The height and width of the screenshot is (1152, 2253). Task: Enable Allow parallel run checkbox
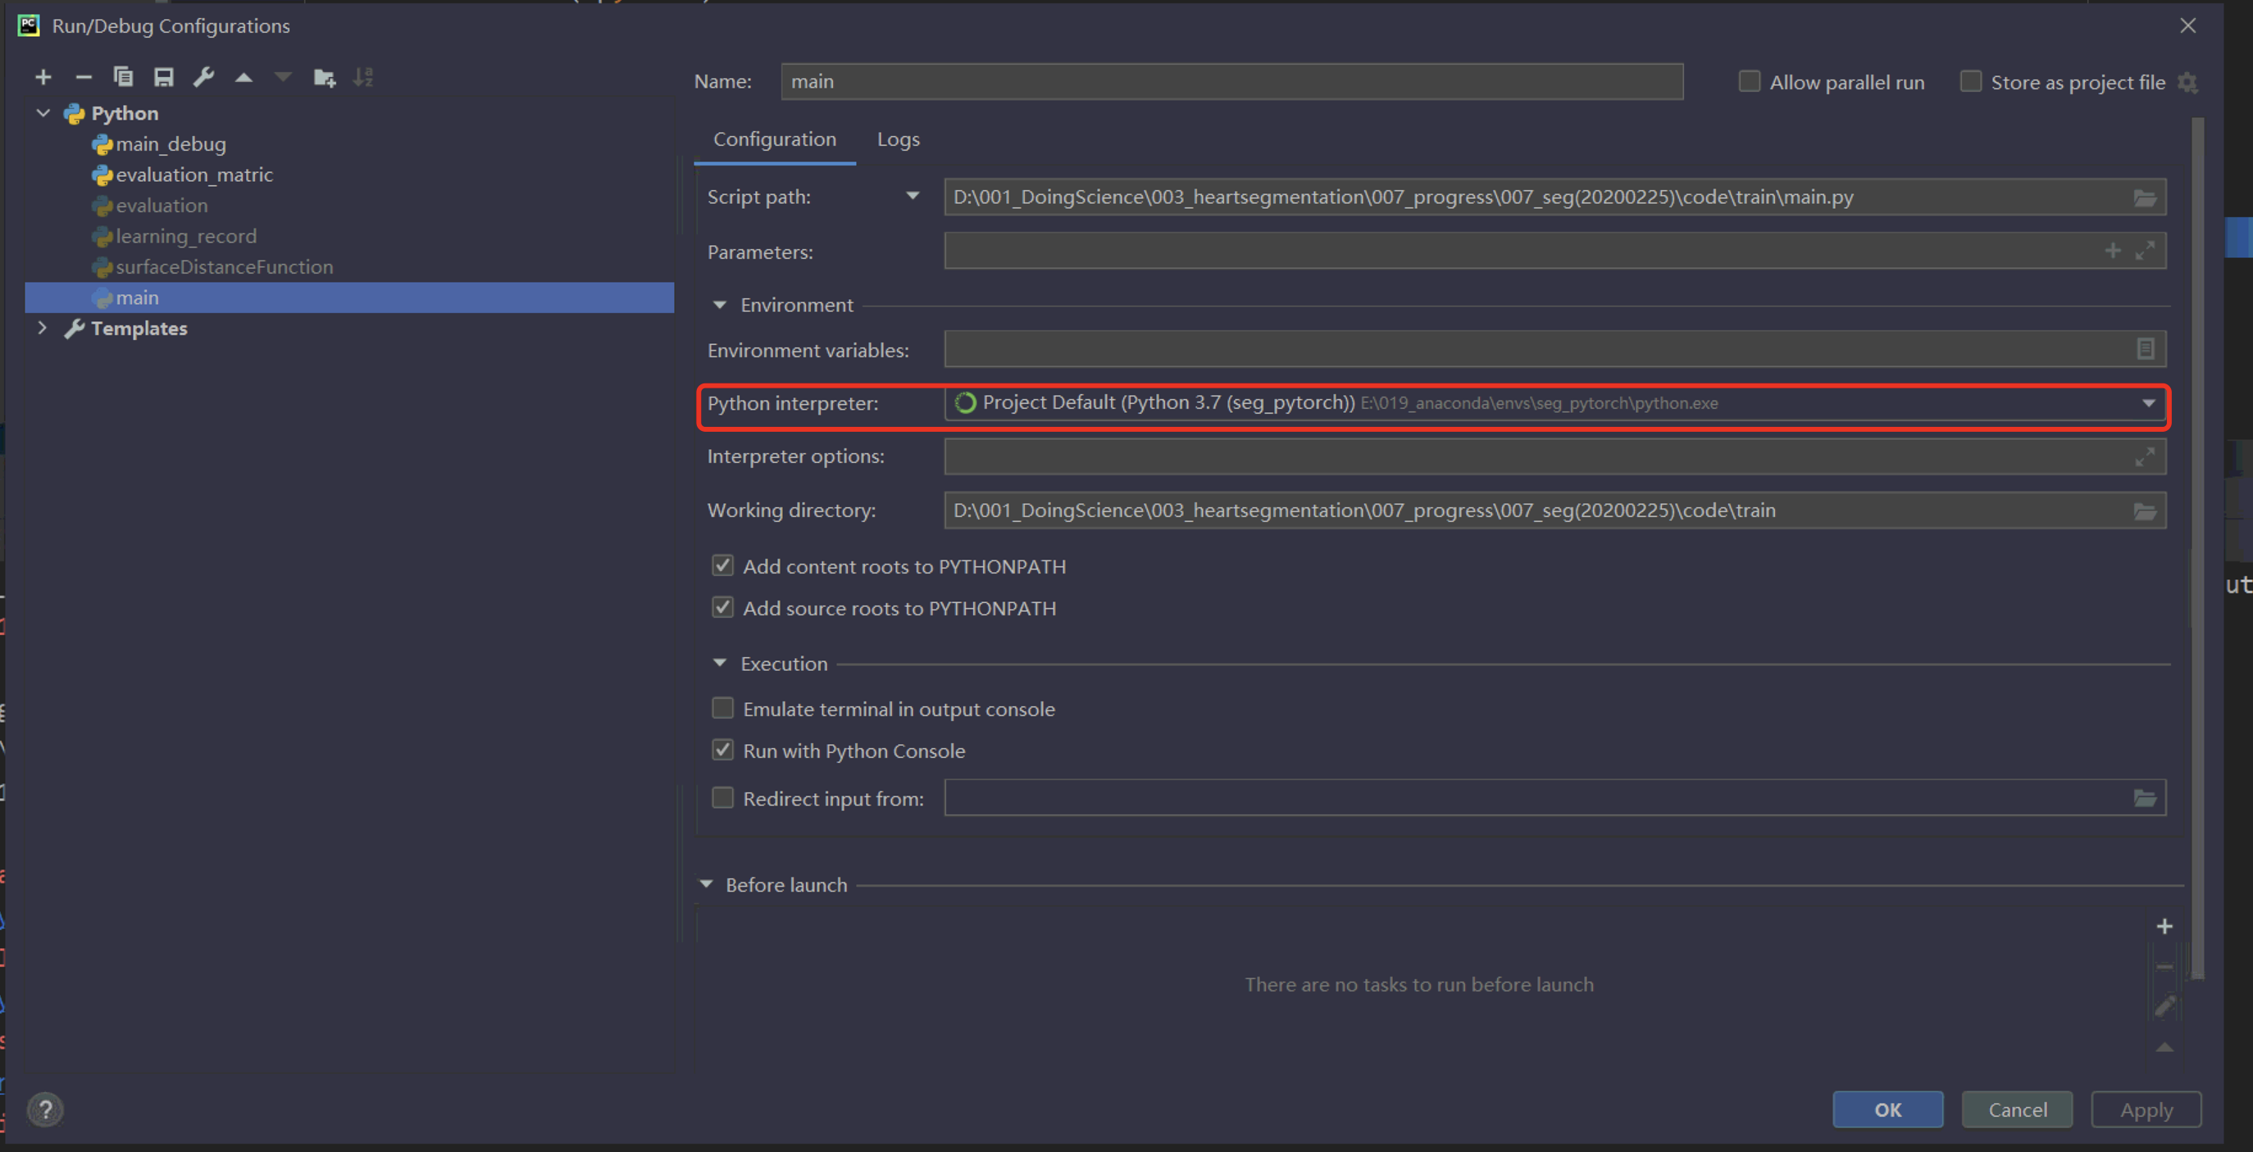click(x=1750, y=82)
